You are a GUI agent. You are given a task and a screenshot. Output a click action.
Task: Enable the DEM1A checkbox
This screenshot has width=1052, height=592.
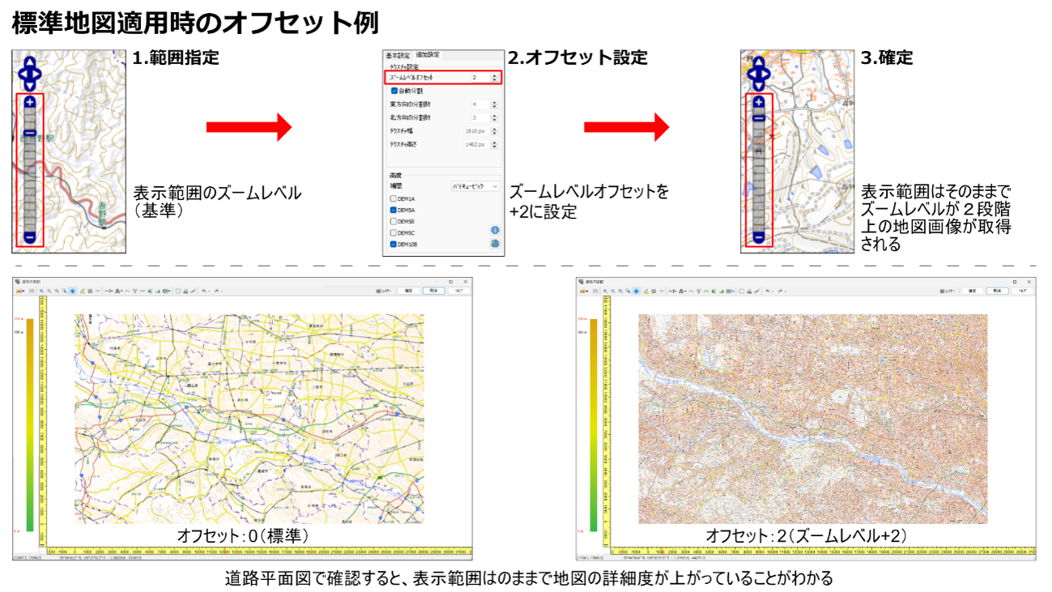[394, 198]
